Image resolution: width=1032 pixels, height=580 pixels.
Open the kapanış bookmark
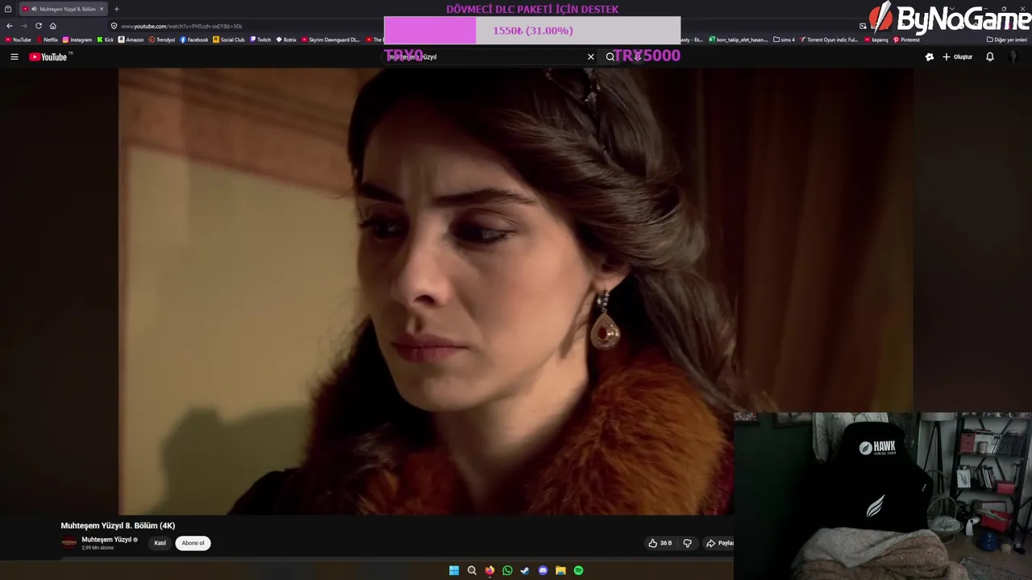[876, 39]
